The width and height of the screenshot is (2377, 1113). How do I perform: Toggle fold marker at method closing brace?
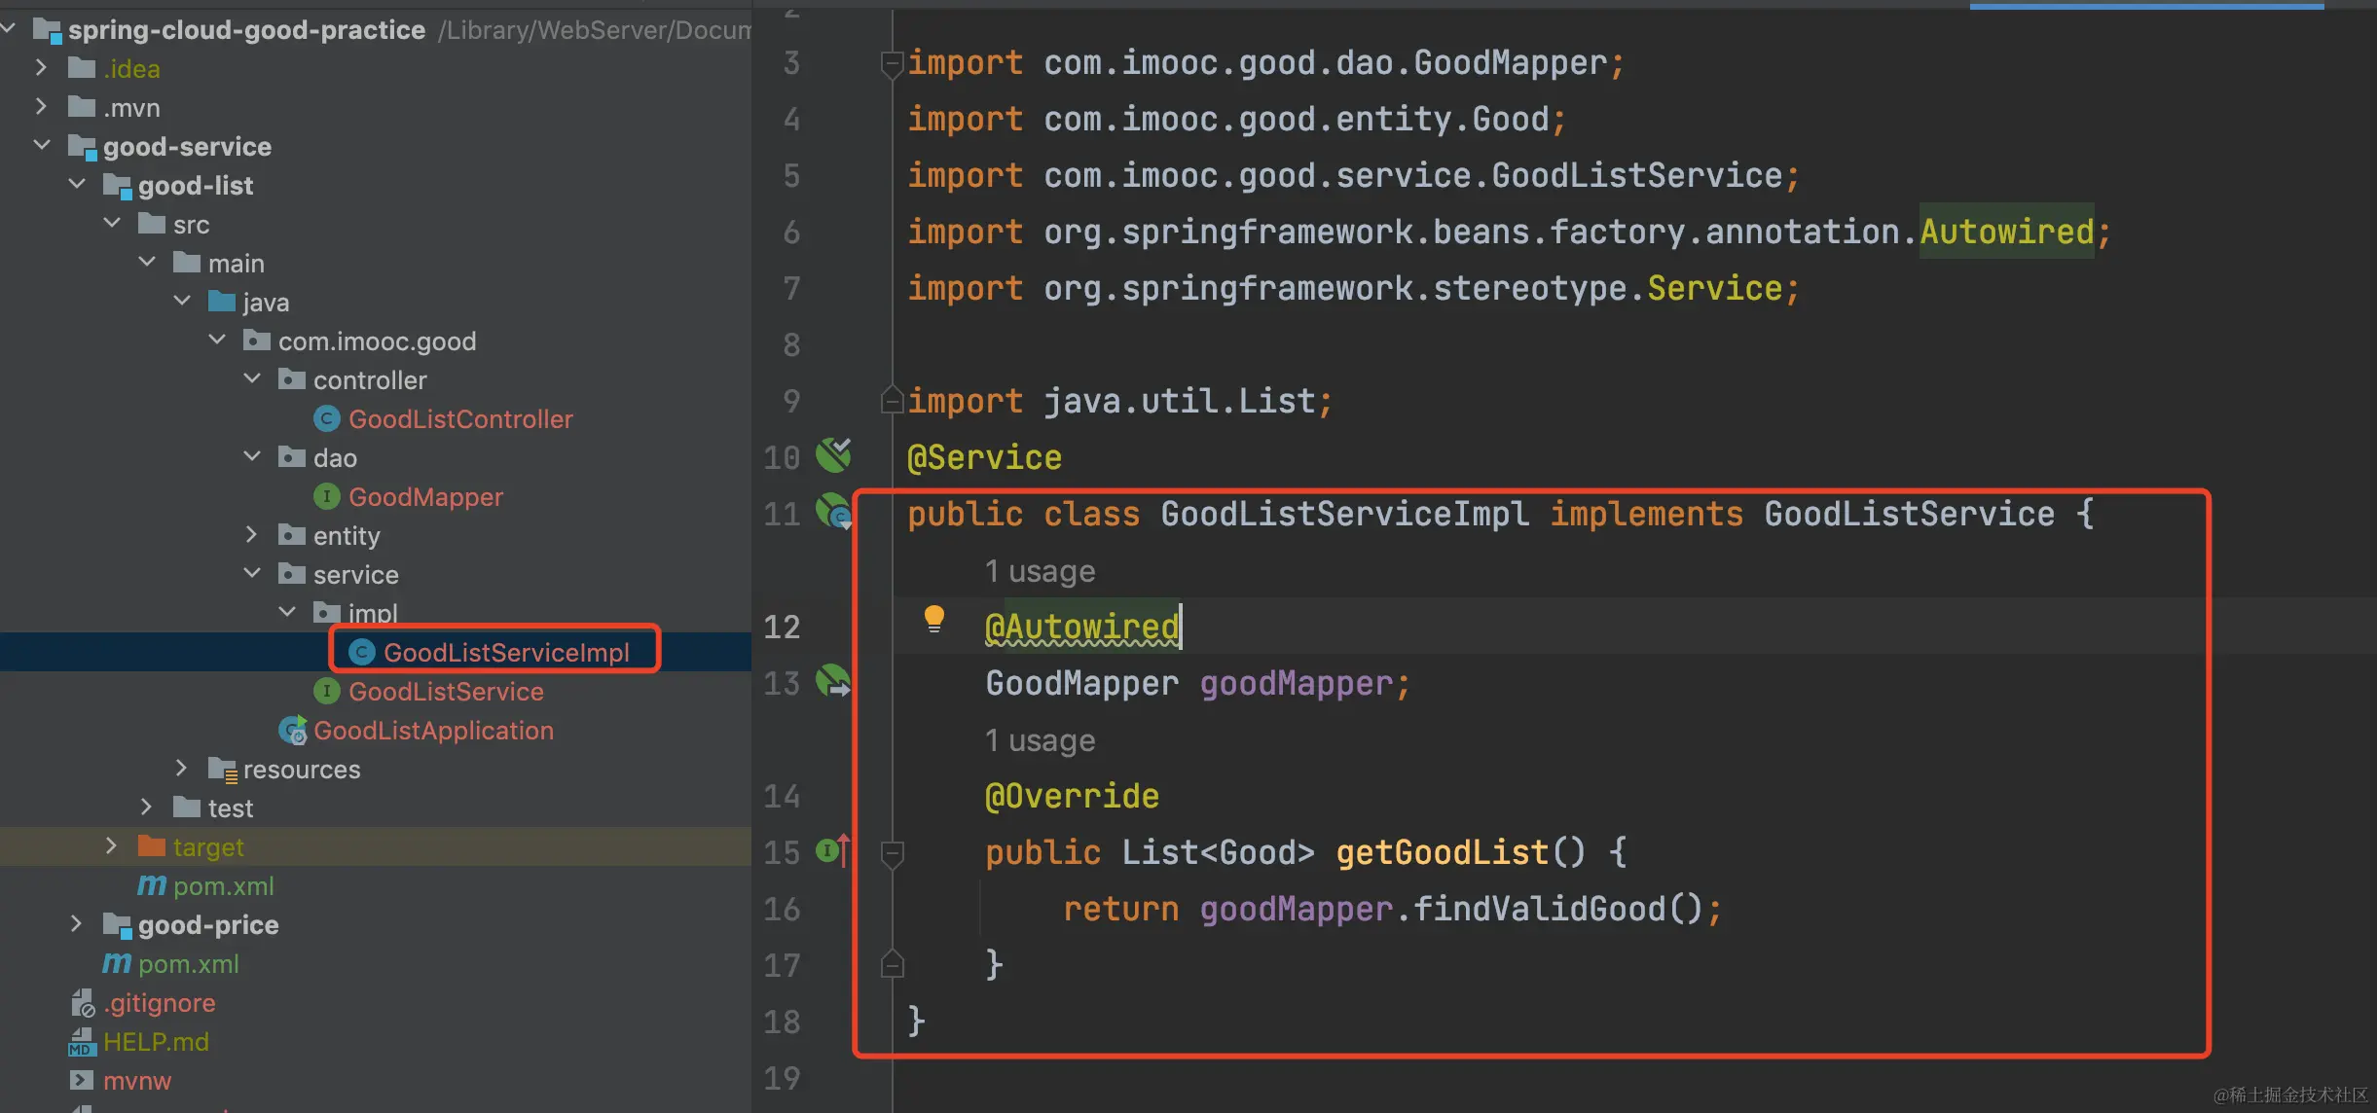[892, 965]
